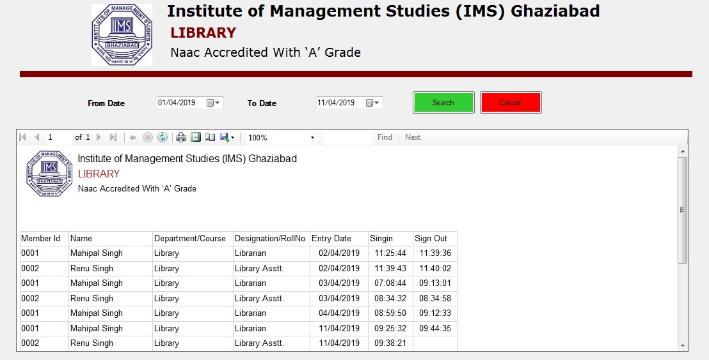Click sign-out time 09:12:33
Viewport: 709px width, 360px height.
pyautogui.click(x=435, y=313)
